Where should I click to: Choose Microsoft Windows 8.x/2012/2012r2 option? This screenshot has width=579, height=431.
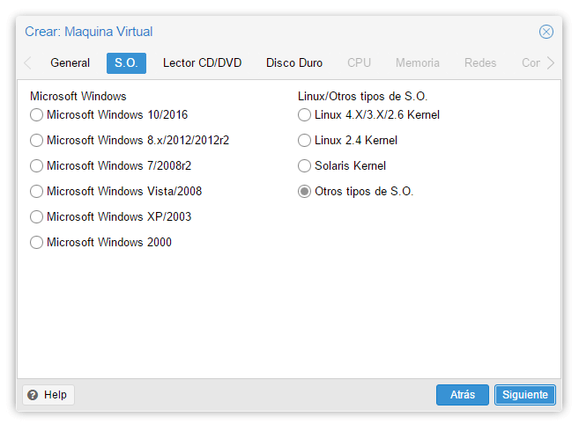(36, 140)
